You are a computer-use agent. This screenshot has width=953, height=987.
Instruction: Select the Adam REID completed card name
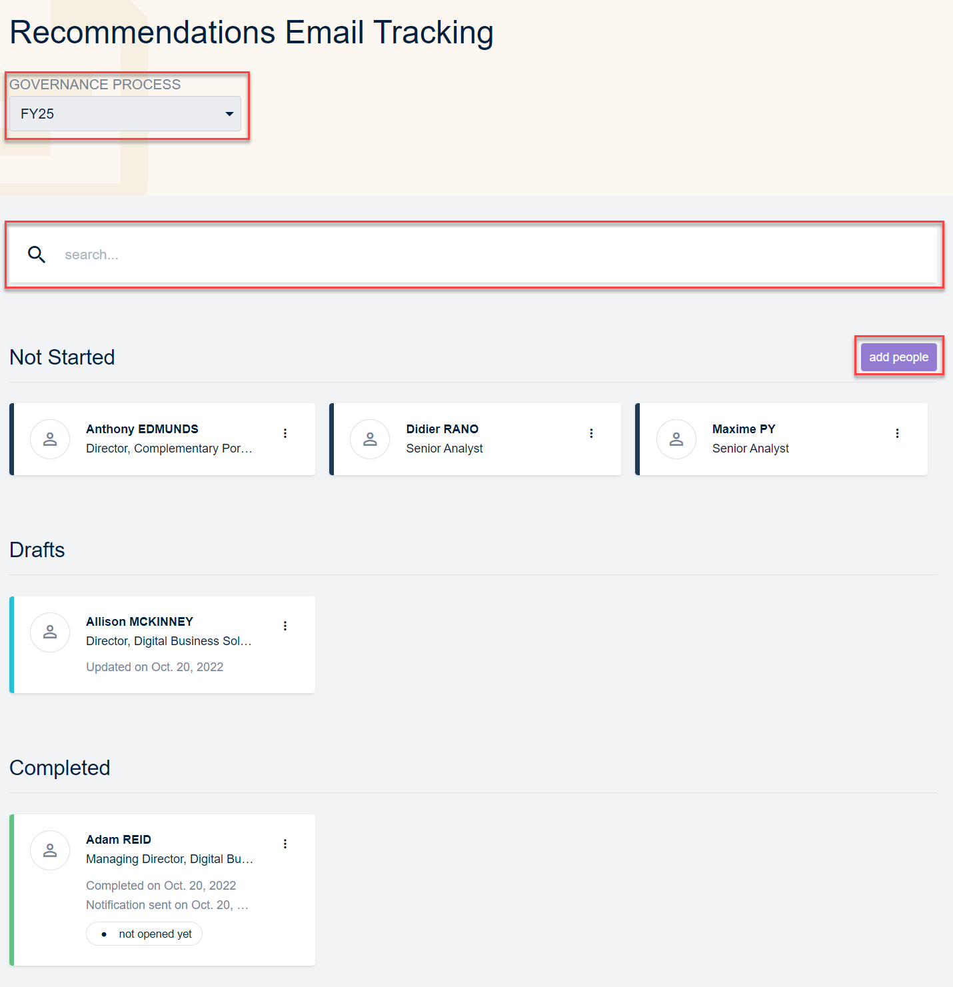click(x=119, y=839)
